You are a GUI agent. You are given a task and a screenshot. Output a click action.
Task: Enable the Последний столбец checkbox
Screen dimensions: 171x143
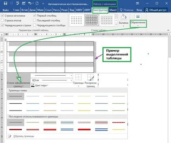(34, 20)
